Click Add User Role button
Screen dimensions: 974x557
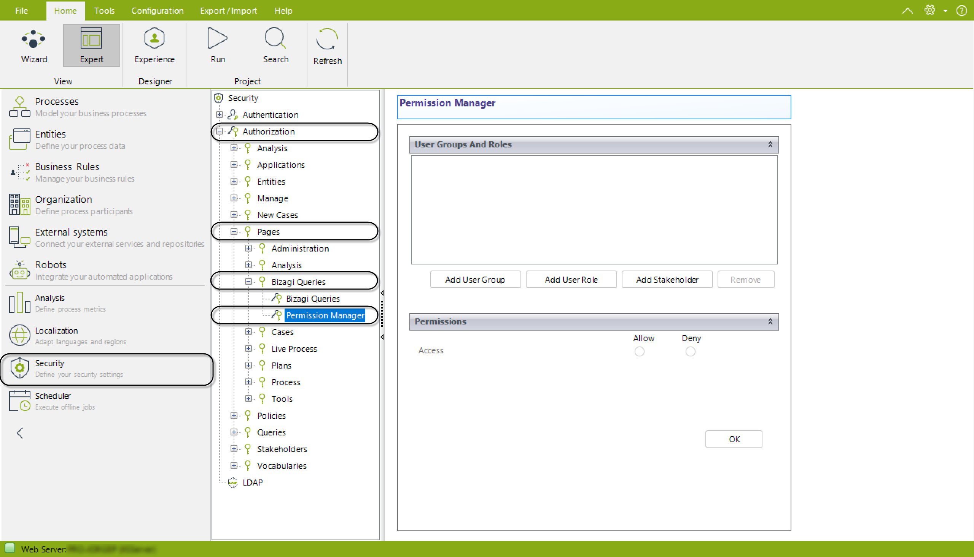pyautogui.click(x=571, y=280)
